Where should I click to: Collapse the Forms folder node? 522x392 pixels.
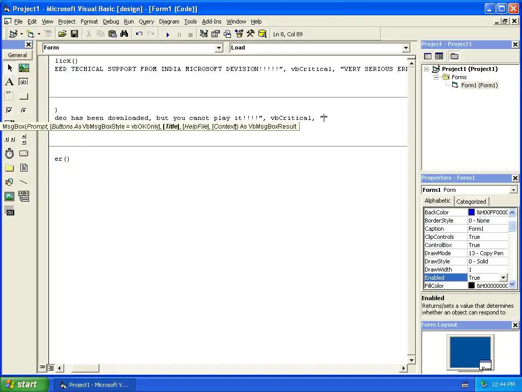pyautogui.click(x=436, y=78)
